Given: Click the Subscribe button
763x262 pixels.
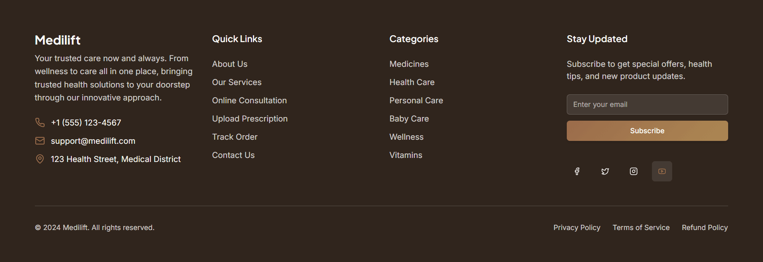Looking at the screenshot, I should 647,131.
